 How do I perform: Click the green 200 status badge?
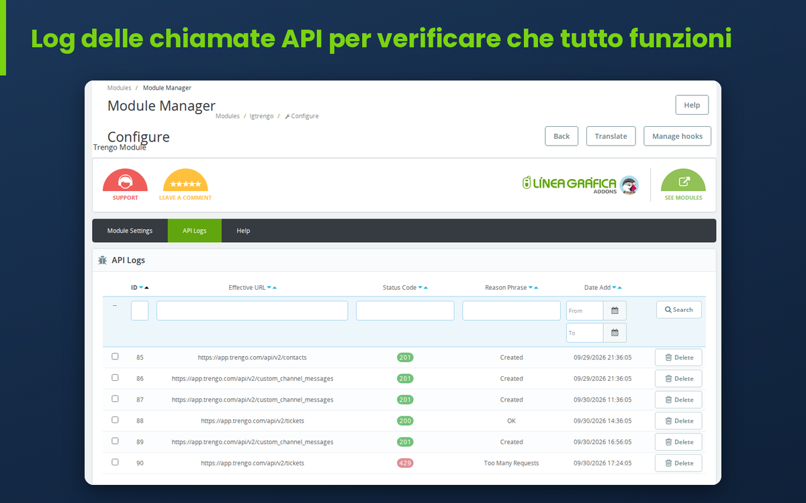click(405, 421)
